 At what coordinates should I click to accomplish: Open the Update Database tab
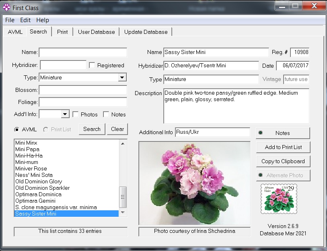(x=146, y=32)
